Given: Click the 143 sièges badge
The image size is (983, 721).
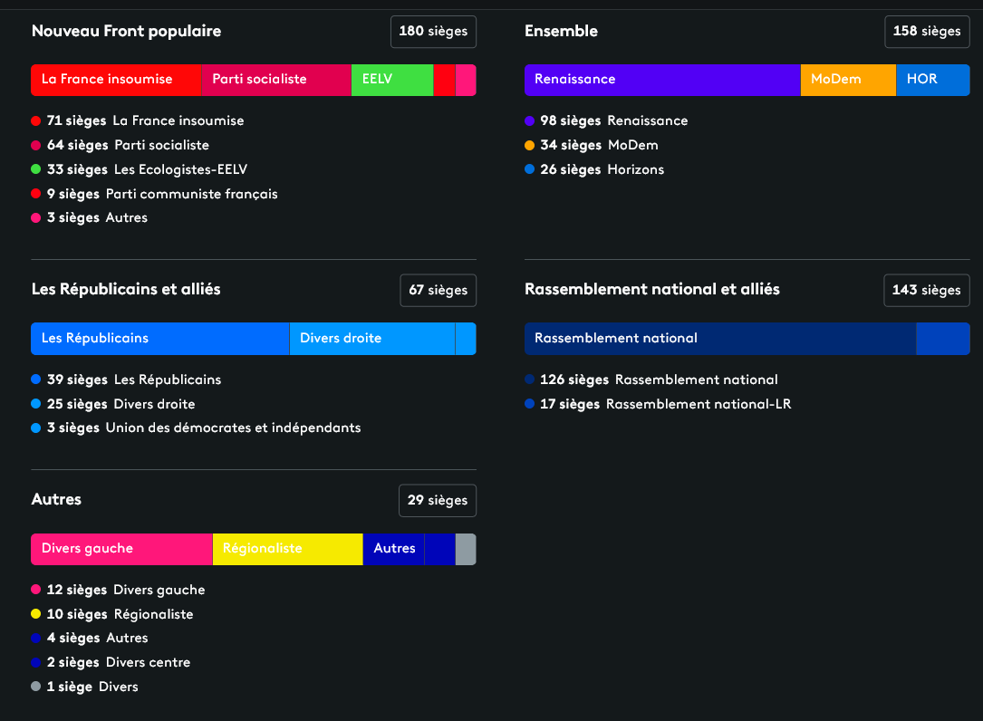Looking at the screenshot, I should pos(926,291).
